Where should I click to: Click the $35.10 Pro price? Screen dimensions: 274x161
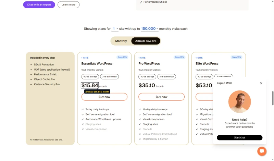click(147, 86)
